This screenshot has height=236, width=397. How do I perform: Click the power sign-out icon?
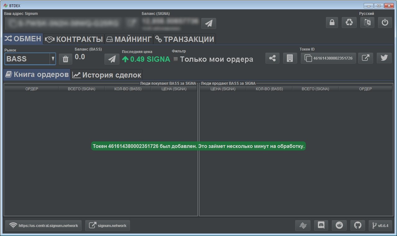[x=385, y=23]
